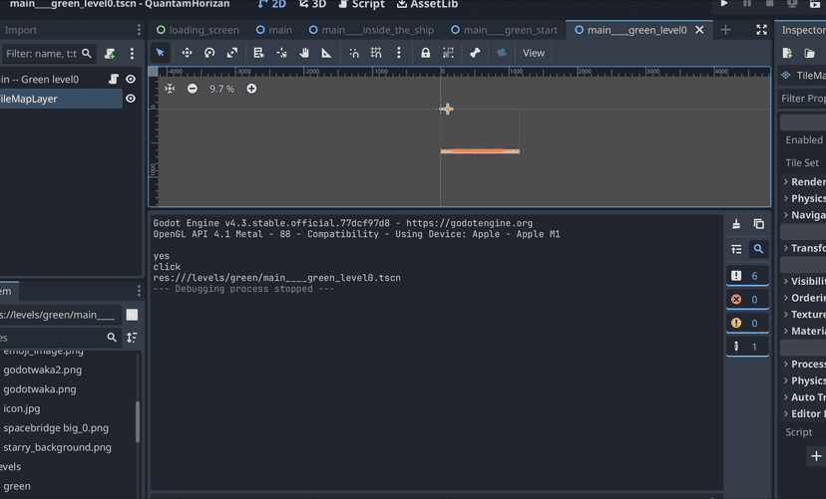Viewport: 826px width, 499px height.
Task: Toggle visibility of TileMapLayer node
Action: point(131,99)
